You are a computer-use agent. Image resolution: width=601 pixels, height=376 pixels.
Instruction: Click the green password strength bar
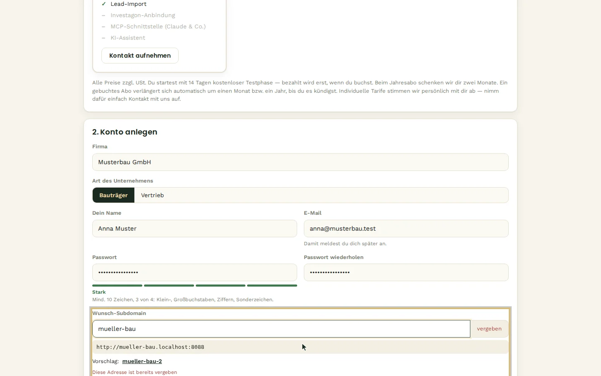(194, 286)
